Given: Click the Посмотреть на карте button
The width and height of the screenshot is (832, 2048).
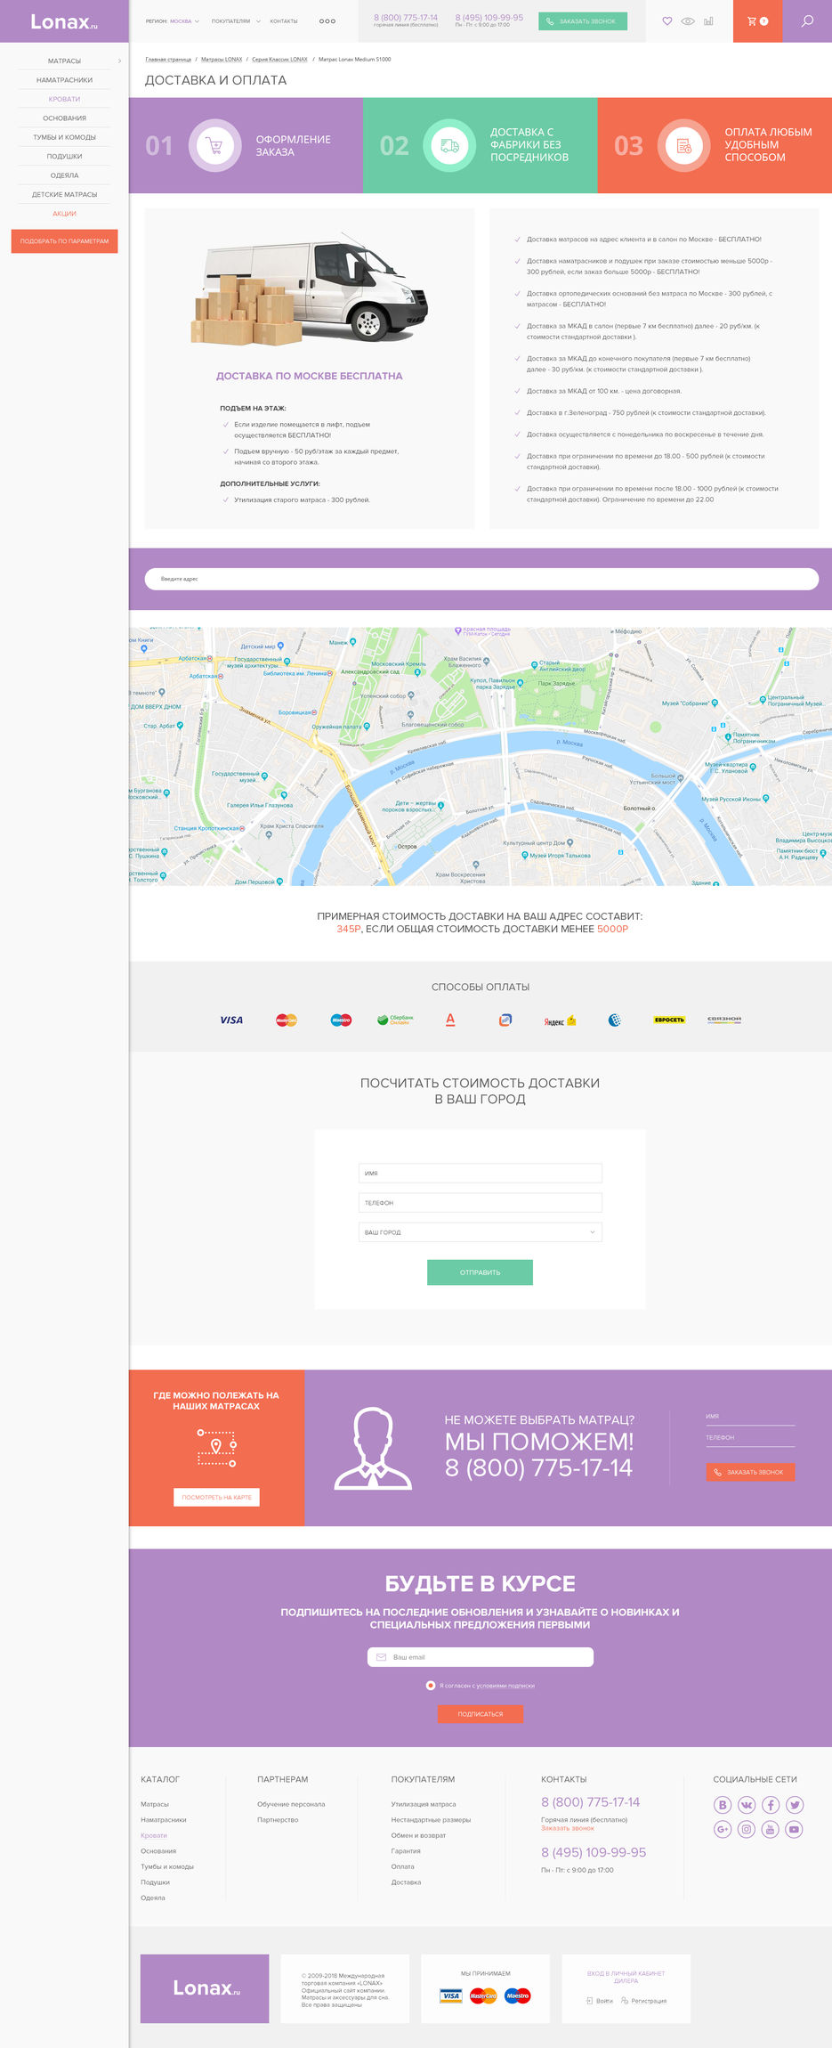Looking at the screenshot, I should (x=216, y=1498).
